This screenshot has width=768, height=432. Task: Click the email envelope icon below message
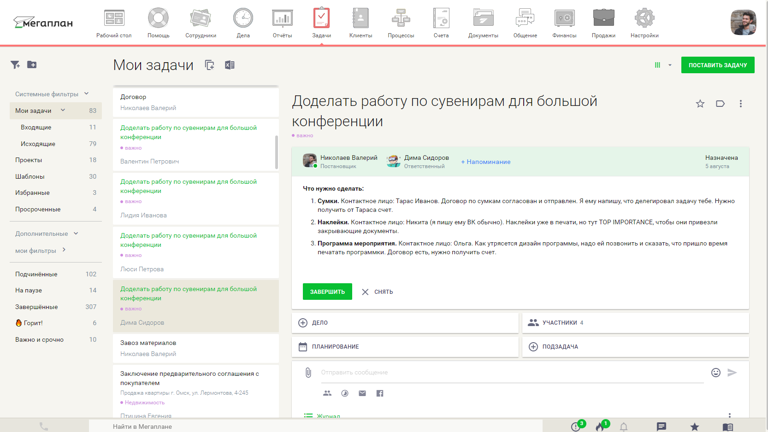pyautogui.click(x=362, y=393)
